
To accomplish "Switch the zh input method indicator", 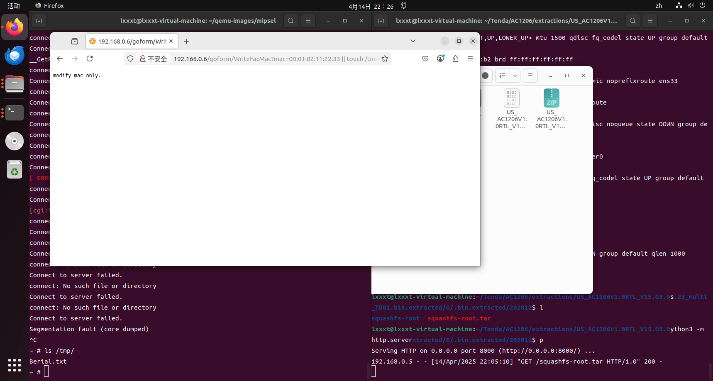I will coord(659,6).
